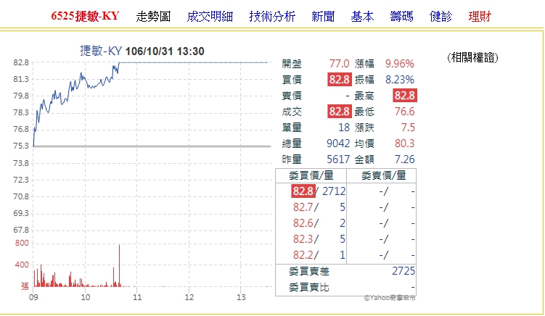Click the highlighted 最高 value 82.8
This screenshot has height=316, width=545.
[x=405, y=96]
